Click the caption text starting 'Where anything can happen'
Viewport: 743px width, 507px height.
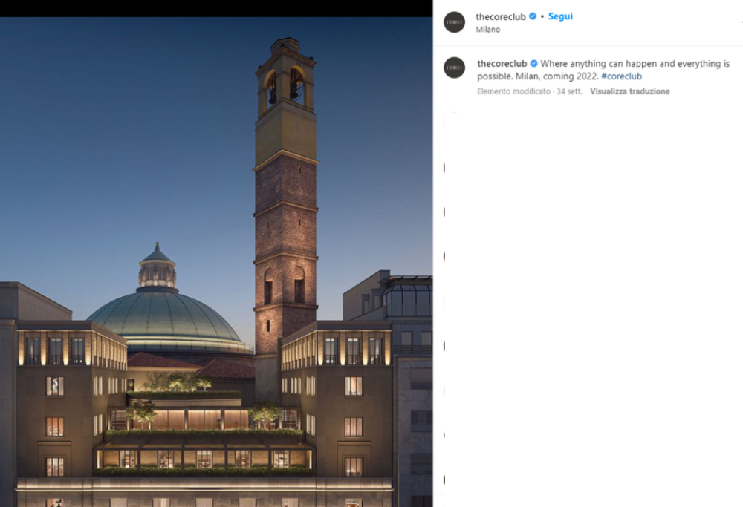pos(635,64)
